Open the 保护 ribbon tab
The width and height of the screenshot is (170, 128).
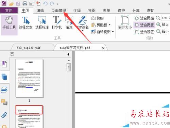pos(121,11)
